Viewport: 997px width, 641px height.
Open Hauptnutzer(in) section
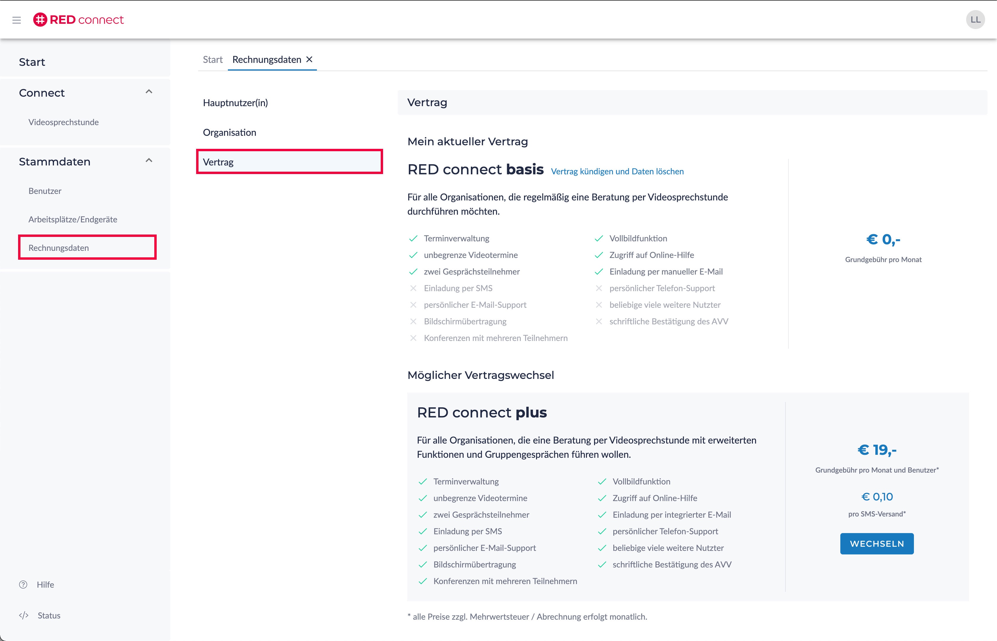point(235,103)
